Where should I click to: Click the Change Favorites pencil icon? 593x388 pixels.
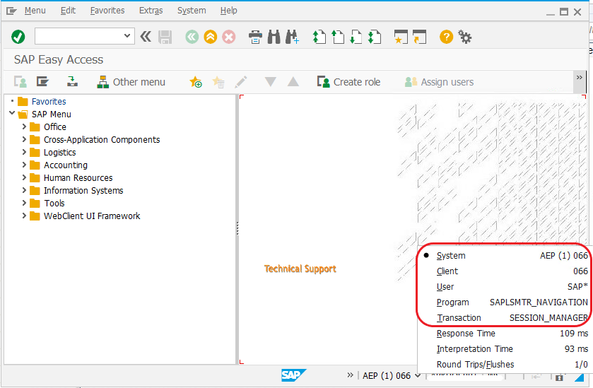click(x=241, y=82)
